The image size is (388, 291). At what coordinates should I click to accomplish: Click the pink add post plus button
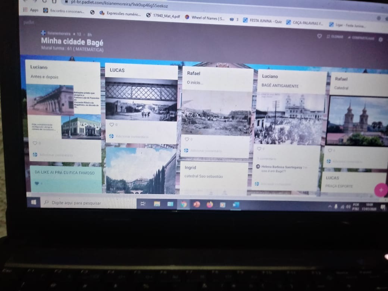point(381,190)
